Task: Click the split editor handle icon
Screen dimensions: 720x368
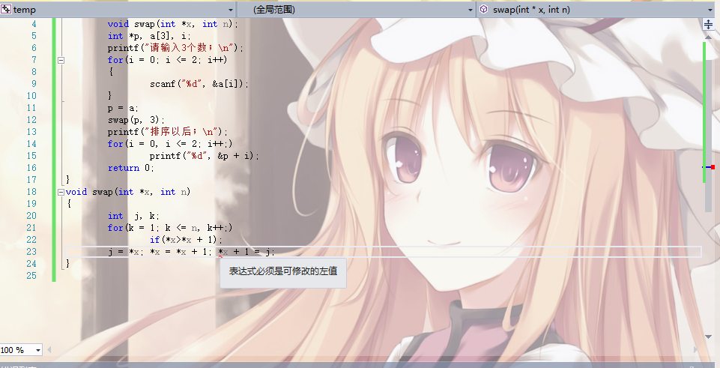Action: tap(708, 24)
